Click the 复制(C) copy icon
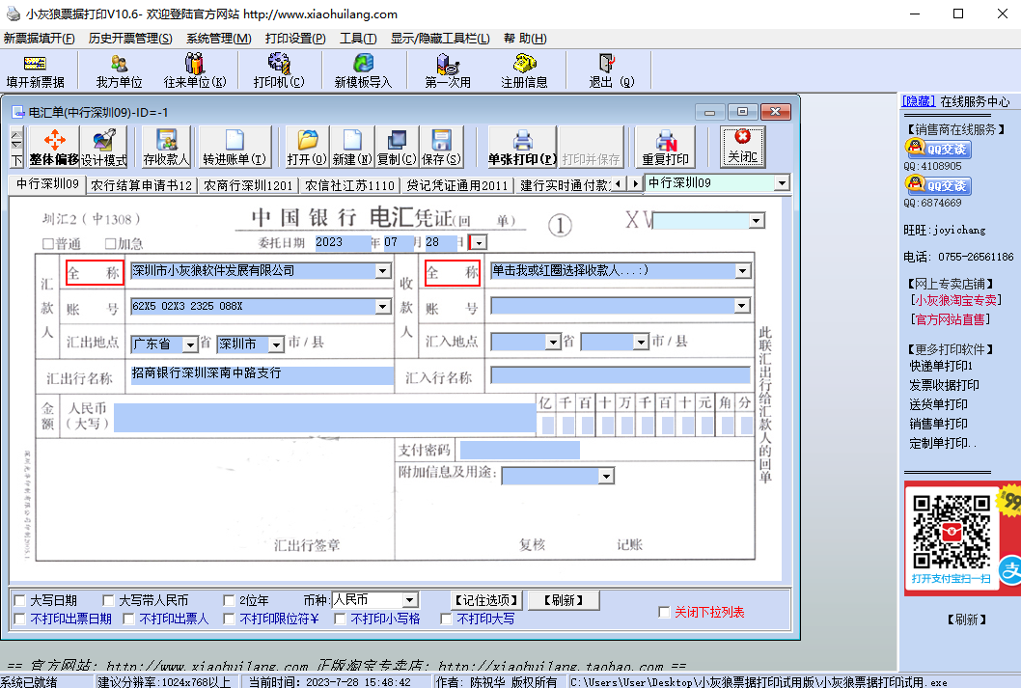The width and height of the screenshot is (1021, 688). 397,147
